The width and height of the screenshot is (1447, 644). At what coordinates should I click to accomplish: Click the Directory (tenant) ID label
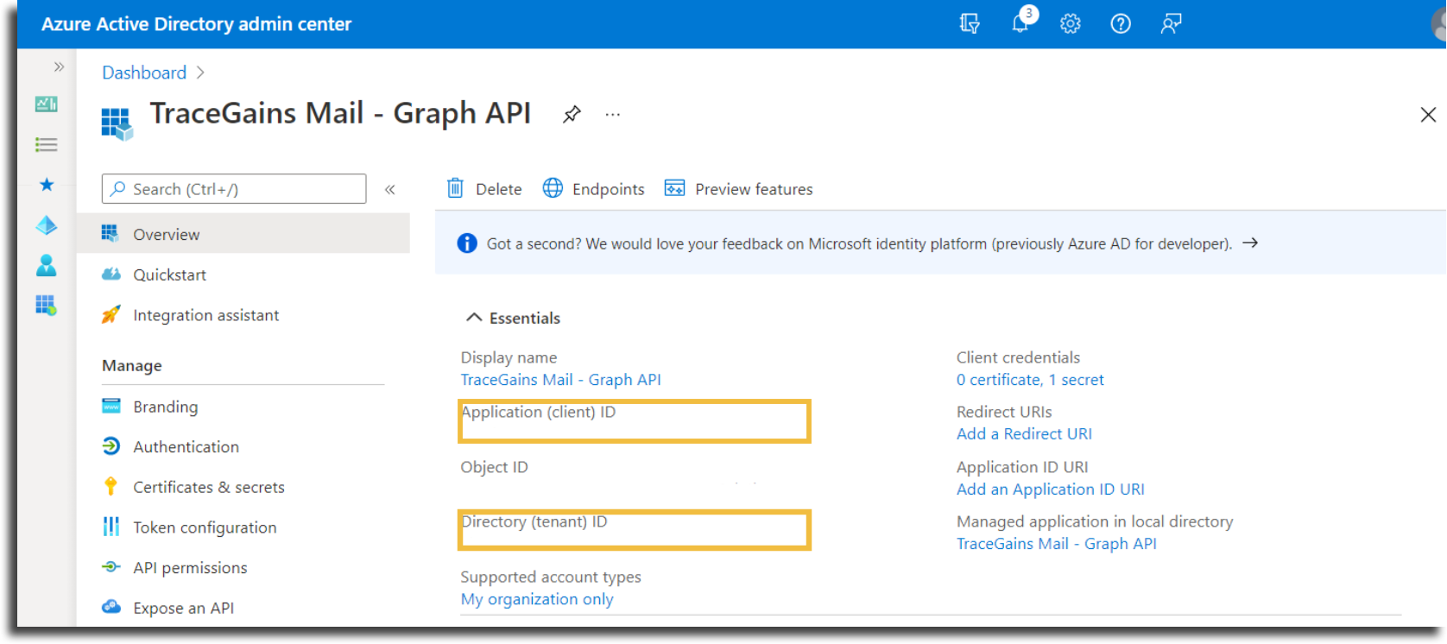coord(534,521)
